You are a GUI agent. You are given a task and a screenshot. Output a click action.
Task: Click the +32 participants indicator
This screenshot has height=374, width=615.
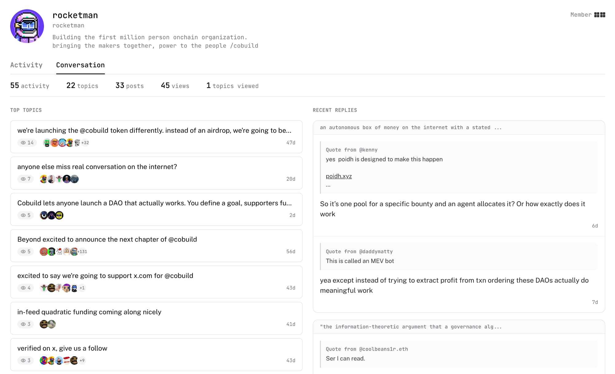[x=85, y=143]
